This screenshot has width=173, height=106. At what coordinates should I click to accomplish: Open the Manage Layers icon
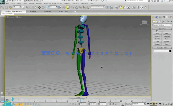116,7
